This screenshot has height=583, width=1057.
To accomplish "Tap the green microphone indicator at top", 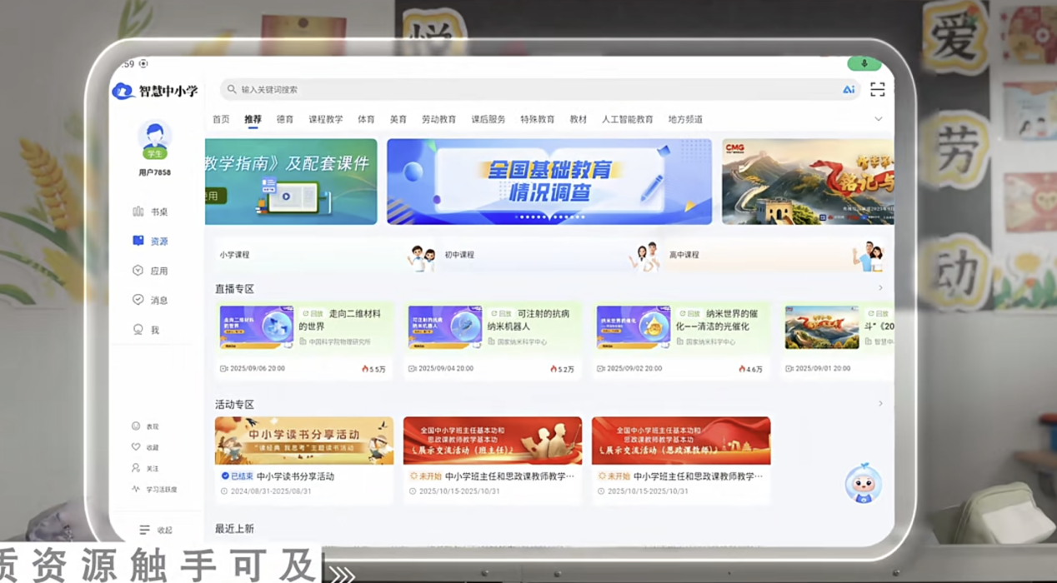I will [x=864, y=64].
